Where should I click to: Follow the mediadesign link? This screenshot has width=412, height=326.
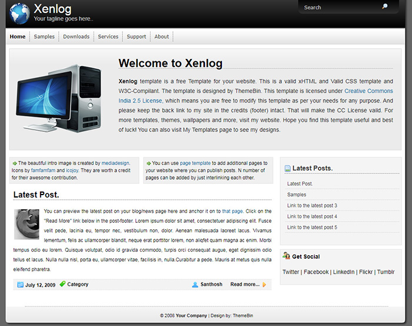click(x=115, y=163)
